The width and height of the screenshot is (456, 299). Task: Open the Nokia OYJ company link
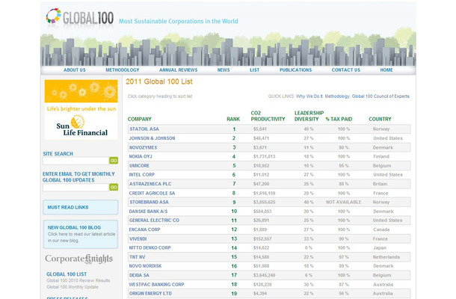[141, 156]
